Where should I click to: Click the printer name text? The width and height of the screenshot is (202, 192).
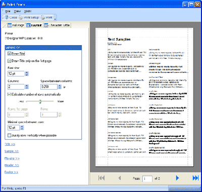coord(24,39)
